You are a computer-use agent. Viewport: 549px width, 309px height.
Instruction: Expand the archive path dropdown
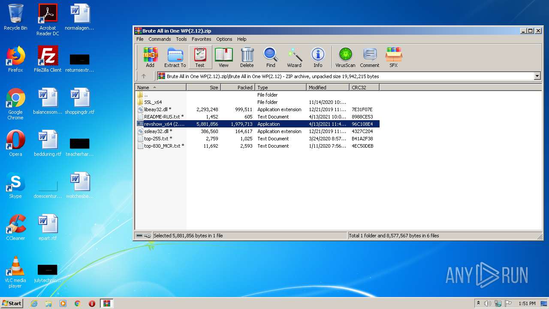[x=537, y=76]
